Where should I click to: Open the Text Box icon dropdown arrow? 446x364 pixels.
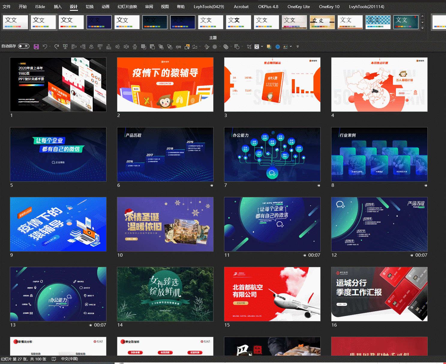[x=262, y=46]
